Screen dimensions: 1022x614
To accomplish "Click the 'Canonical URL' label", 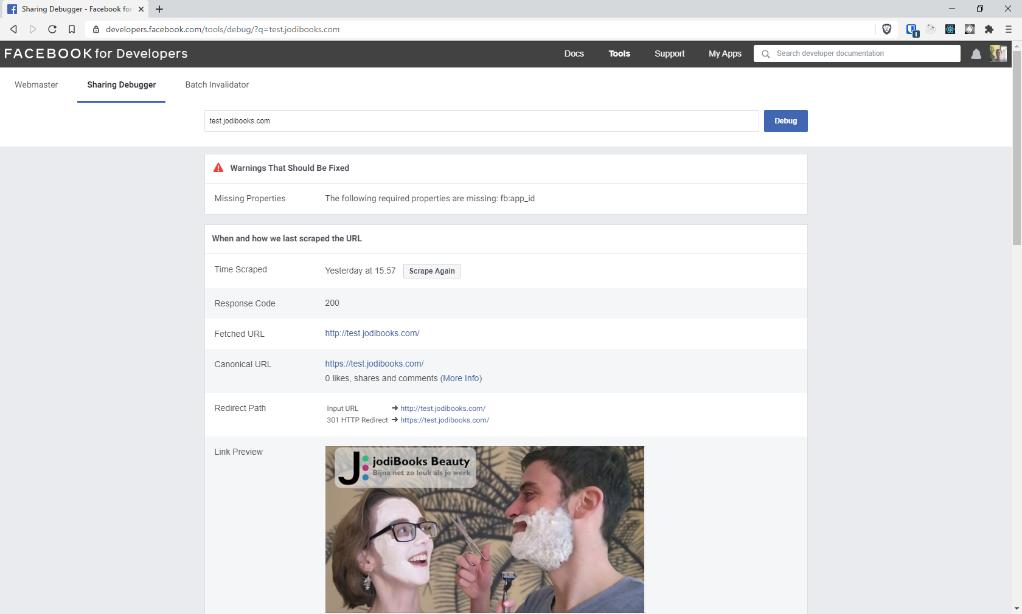I will 243,364.
